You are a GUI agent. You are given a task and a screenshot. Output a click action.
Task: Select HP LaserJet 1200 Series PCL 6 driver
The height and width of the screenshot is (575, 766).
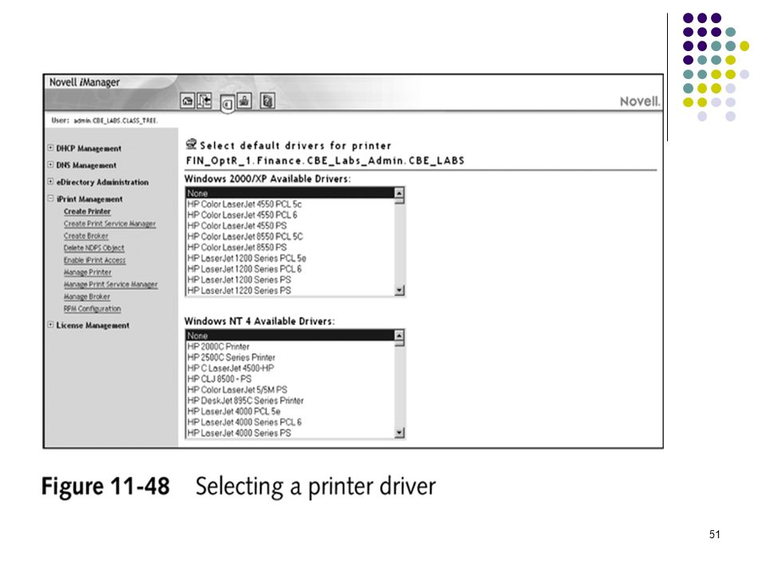pyautogui.click(x=290, y=269)
